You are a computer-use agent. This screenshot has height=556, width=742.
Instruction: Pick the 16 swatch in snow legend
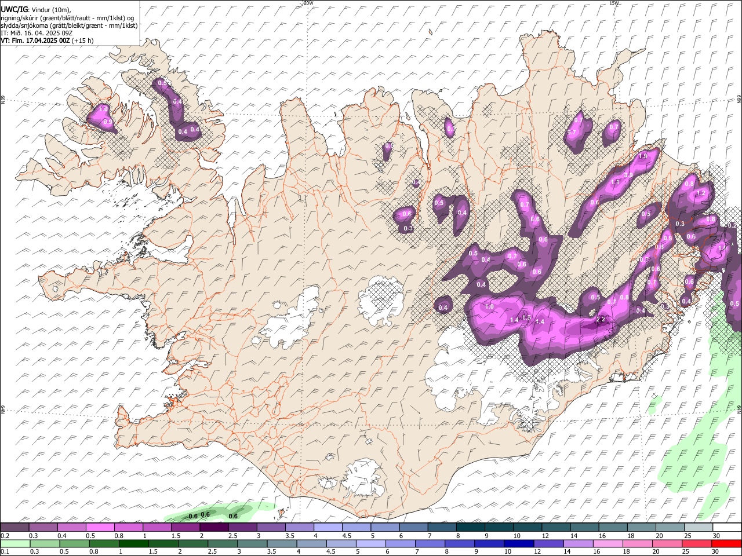613,527
